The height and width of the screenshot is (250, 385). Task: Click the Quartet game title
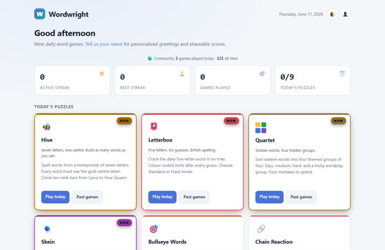tap(265, 140)
